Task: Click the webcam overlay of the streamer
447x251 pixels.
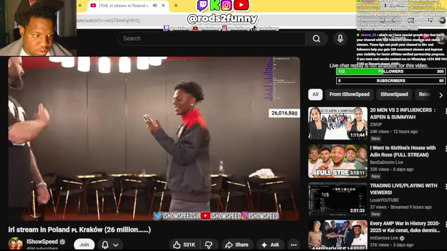Action: coord(38,28)
